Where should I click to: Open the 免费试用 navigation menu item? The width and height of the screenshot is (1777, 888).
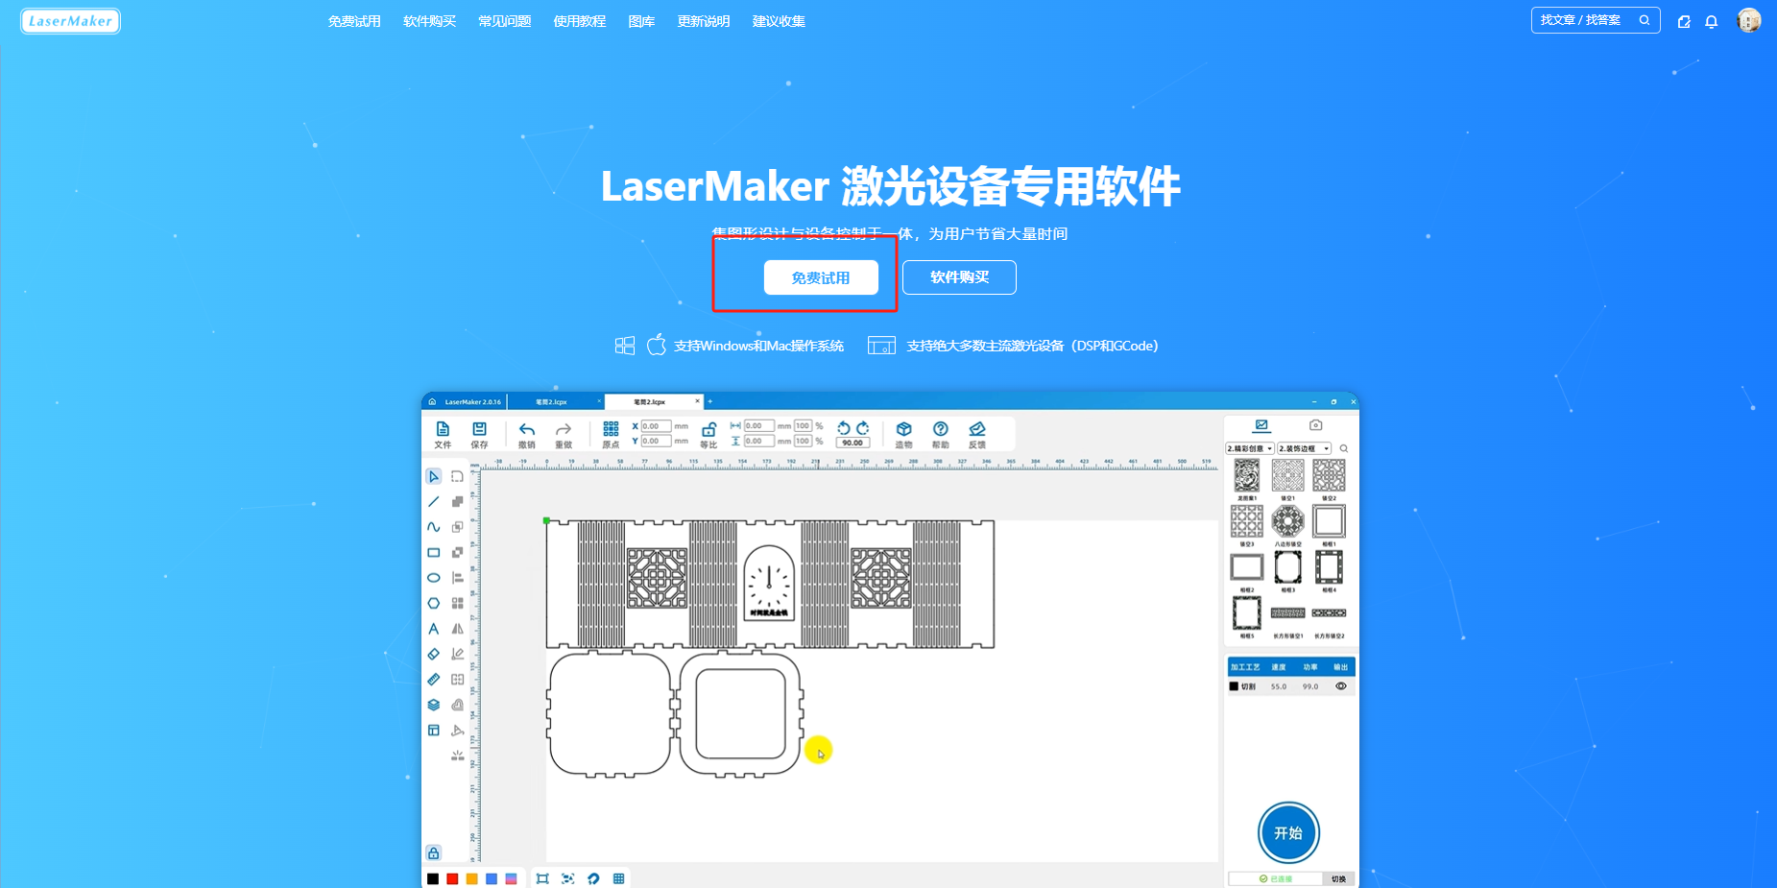click(x=354, y=21)
